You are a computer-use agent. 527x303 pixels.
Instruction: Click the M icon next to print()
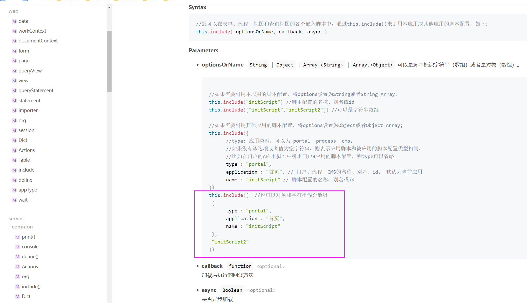[x=17, y=237]
